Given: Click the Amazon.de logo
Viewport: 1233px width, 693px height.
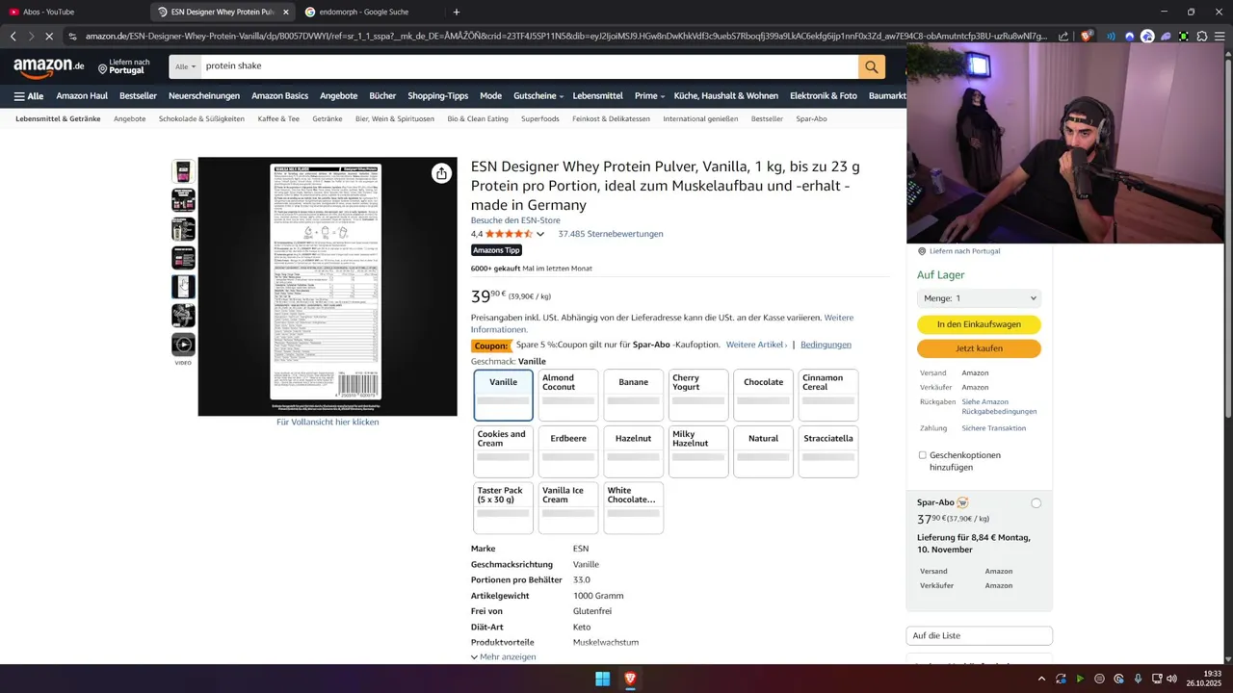Looking at the screenshot, I should (49, 66).
